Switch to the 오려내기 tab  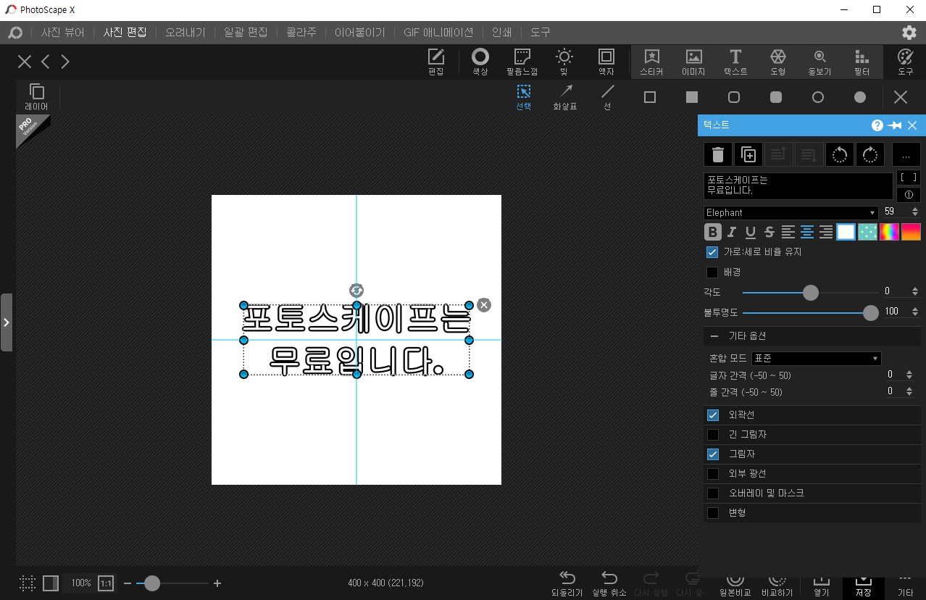pyautogui.click(x=185, y=33)
